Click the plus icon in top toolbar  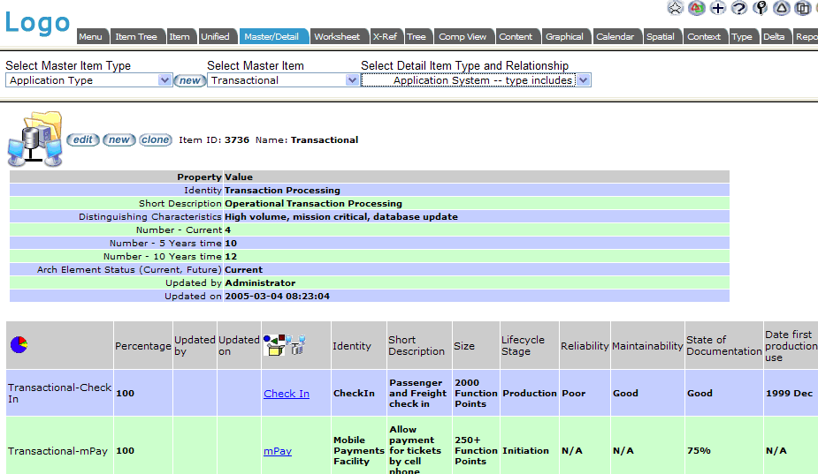pos(718,8)
